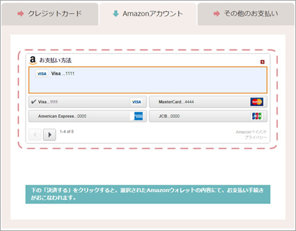Go to next page of payment methods
Viewport: 296px width, 231px height.
click(49, 135)
